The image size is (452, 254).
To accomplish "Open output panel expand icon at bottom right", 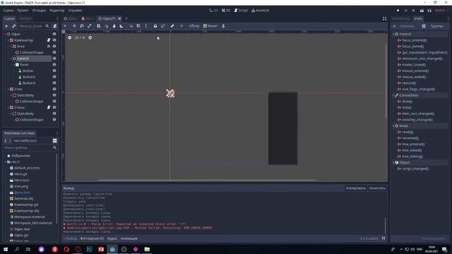I will (383, 238).
